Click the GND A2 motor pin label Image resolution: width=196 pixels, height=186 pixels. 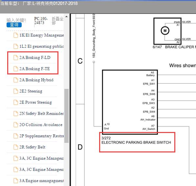pyautogui.click(x=177, y=41)
